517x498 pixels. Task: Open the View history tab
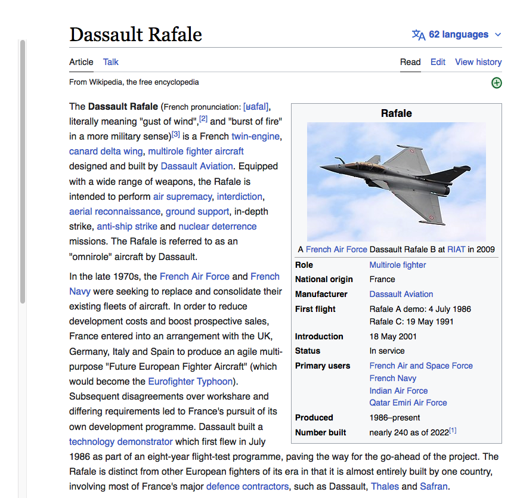[478, 62]
